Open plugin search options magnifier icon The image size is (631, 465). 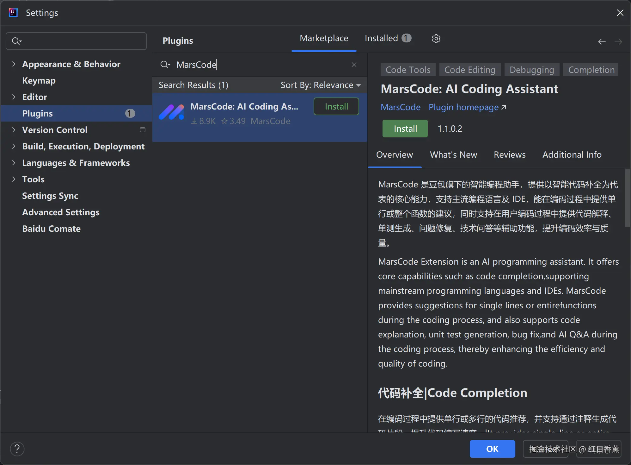click(x=165, y=65)
